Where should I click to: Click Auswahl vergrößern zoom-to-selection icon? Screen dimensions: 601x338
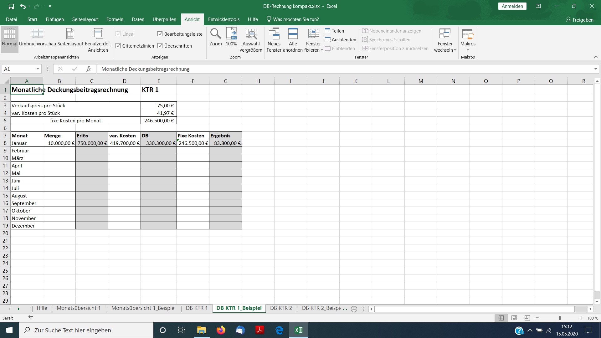(251, 34)
